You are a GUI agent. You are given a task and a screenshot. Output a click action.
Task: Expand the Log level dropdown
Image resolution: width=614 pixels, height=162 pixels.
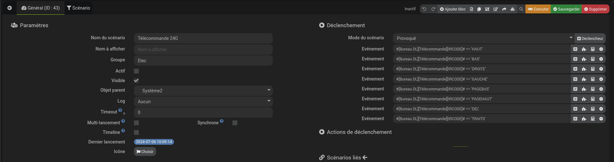[203, 102]
